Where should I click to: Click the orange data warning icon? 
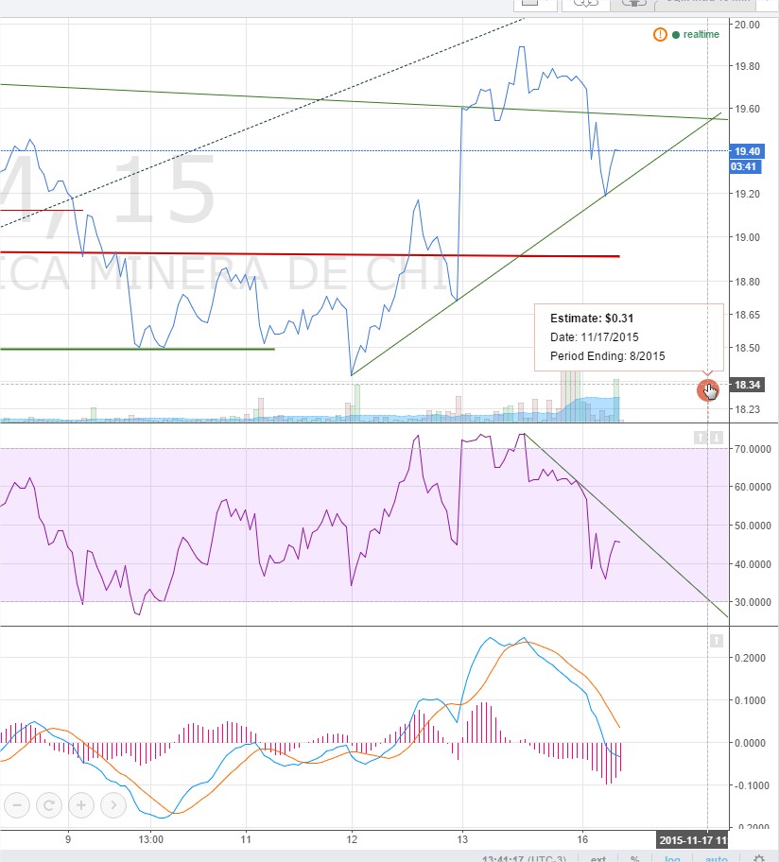click(660, 35)
